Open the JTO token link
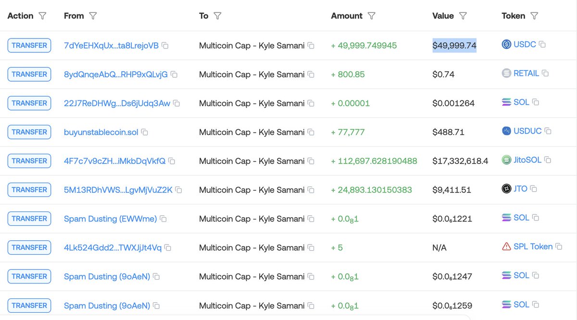 click(x=520, y=189)
